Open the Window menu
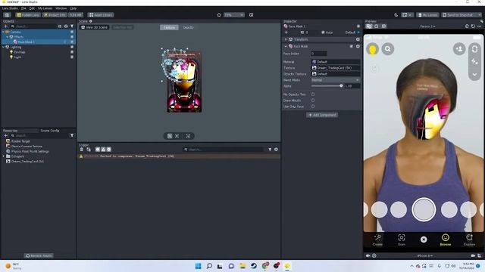The image size is (485, 272). tap(61, 8)
